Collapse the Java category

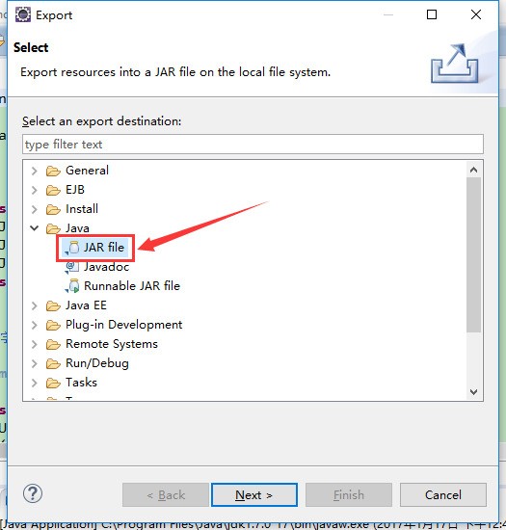[34, 228]
